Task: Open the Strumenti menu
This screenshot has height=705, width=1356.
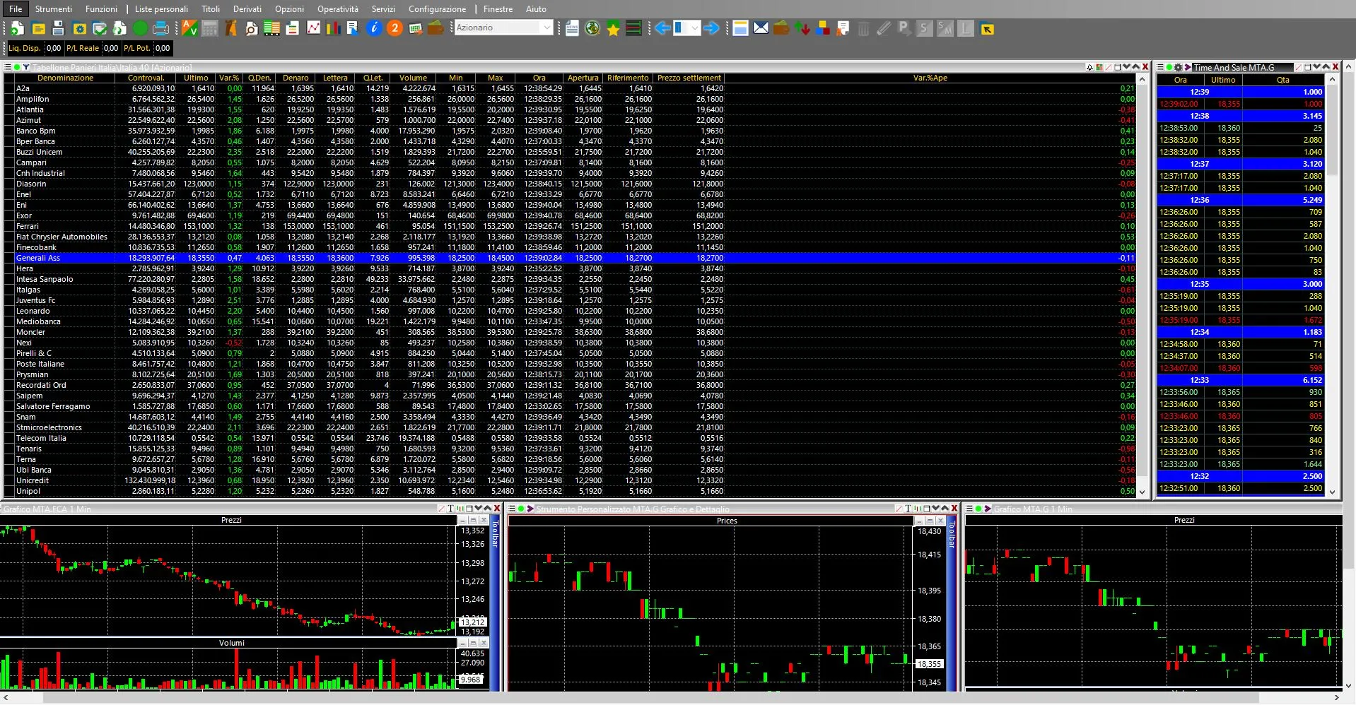Action: coord(54,9)
